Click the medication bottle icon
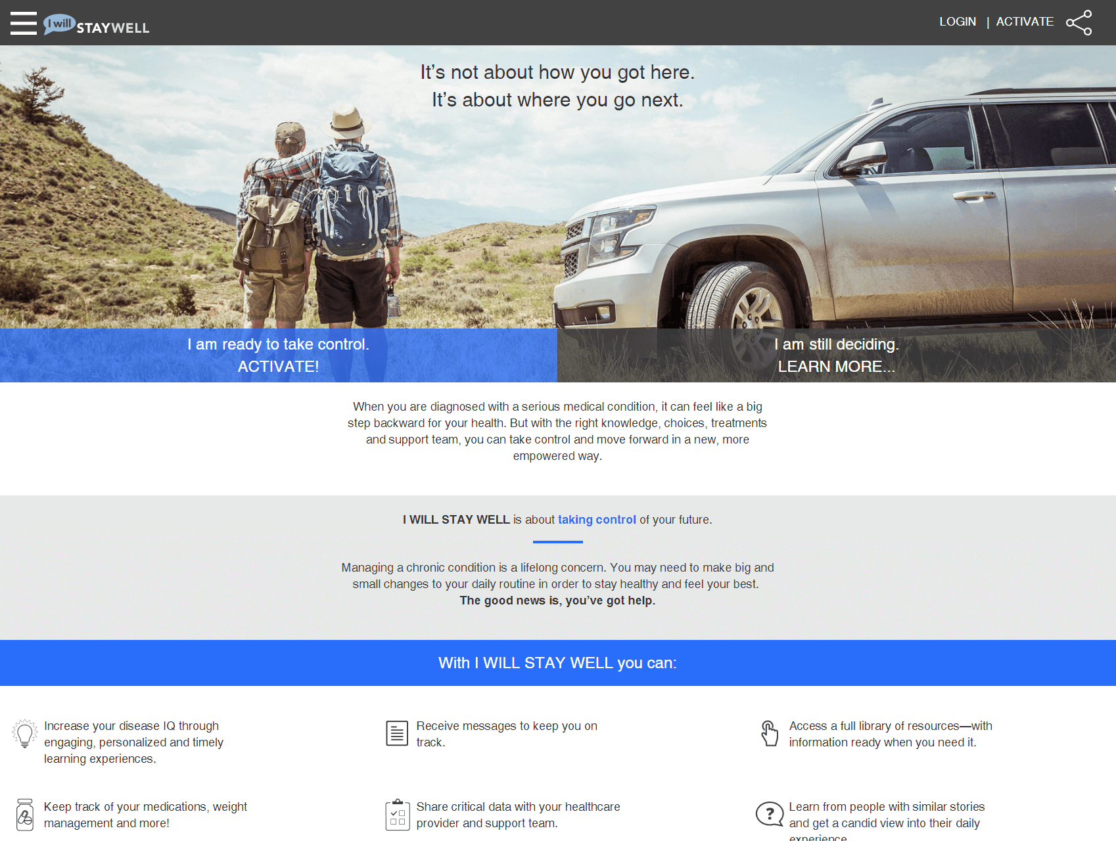 [x=25, y=815]
